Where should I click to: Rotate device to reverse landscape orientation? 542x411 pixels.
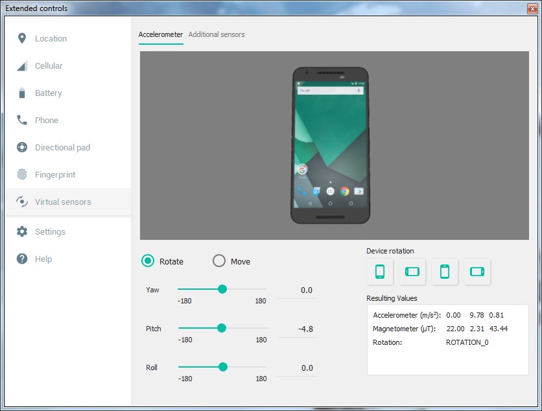pyautogui.click(x=477, y=272)
